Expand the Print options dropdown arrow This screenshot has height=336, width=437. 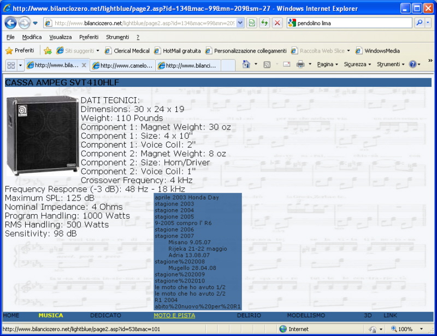[310, 64]
